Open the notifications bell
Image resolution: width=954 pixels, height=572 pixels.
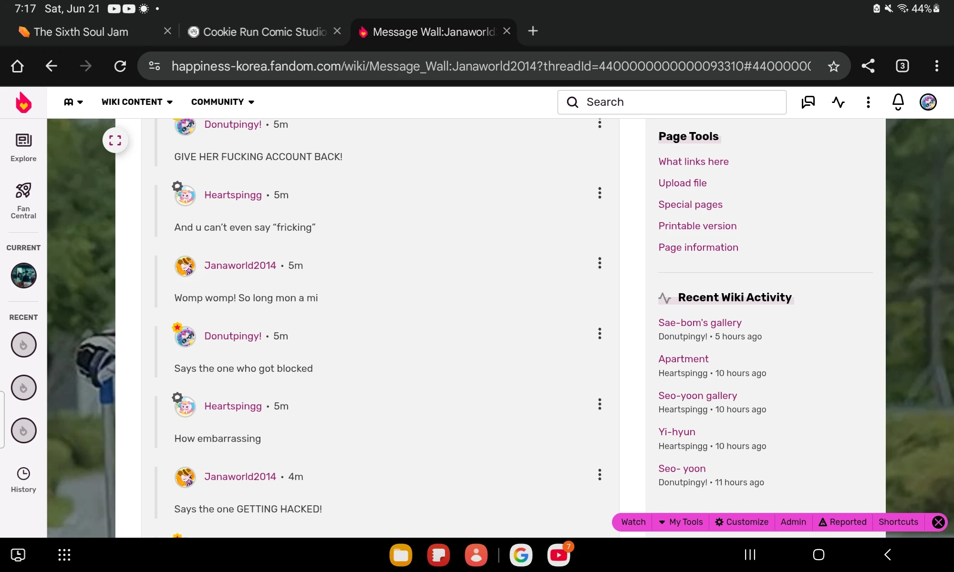898,102
